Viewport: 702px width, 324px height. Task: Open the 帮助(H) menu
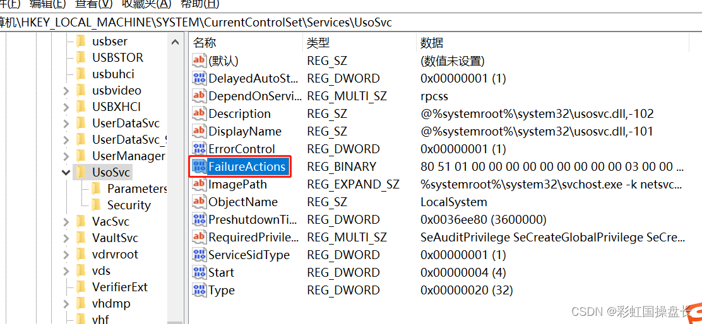(199, 4)
